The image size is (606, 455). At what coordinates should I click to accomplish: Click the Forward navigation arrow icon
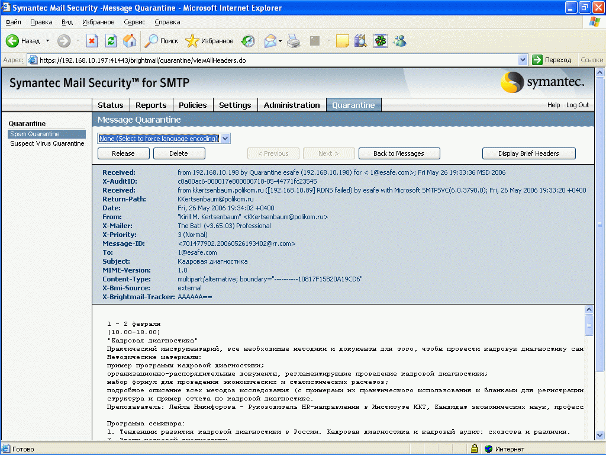64,41
